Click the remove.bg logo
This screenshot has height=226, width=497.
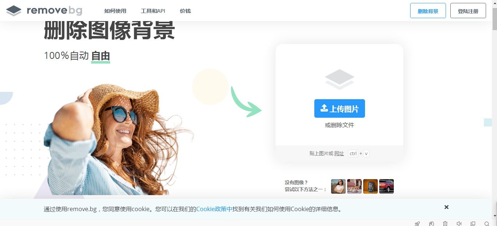coord(44,11)
